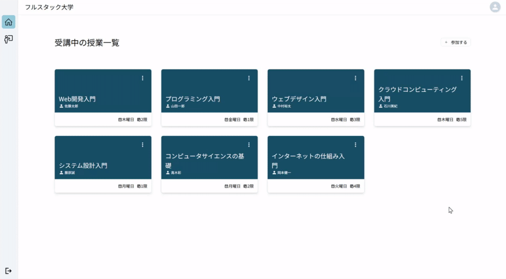Viewport: 506px width, 279px height.
Task: Open options menu on Web開発入門 card
Action: pos(142,78)
